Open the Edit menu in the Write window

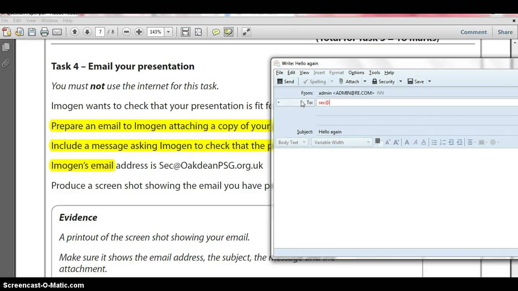pos(291,73)
